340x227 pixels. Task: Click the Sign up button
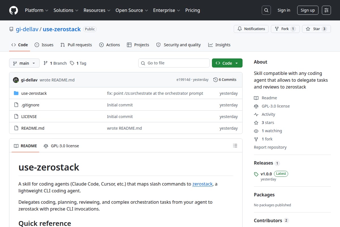point(308,10)
